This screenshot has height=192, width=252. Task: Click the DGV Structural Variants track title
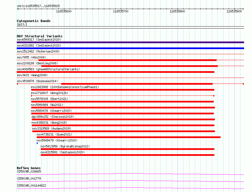point(40,36)
